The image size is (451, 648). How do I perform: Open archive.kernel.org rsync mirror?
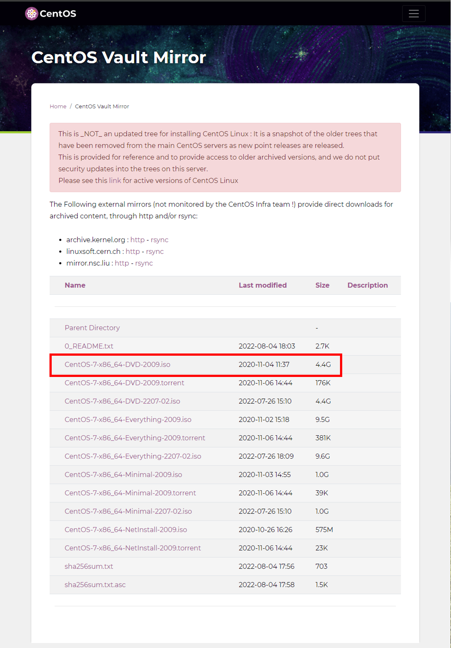pyautogui.click(x=160, y=240)
